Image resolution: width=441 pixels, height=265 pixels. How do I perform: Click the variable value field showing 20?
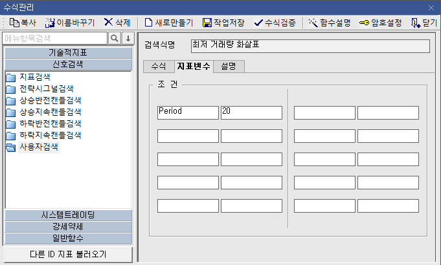point(251,112)
